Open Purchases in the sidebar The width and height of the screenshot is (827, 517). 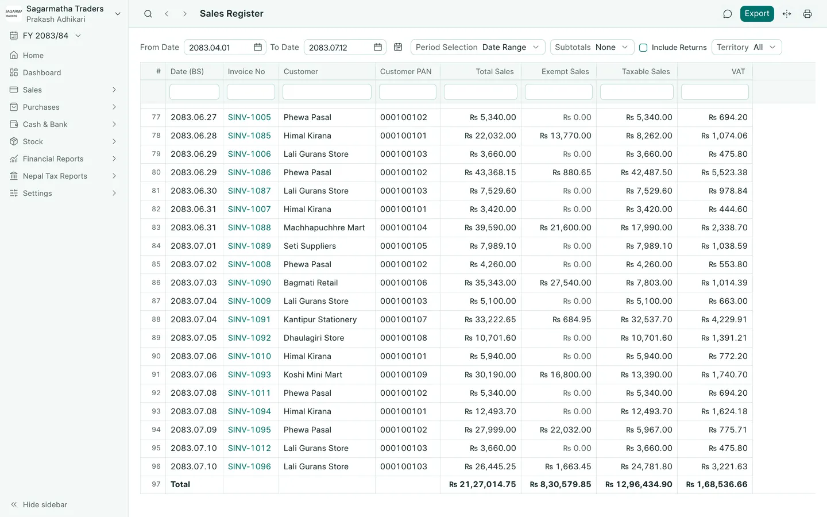tap(64, 107)
